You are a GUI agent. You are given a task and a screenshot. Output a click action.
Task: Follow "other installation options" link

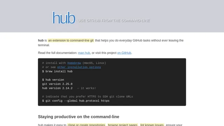[x=79, y=67]
